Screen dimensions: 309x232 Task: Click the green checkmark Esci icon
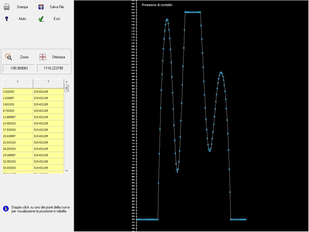(x=41, y=19)
